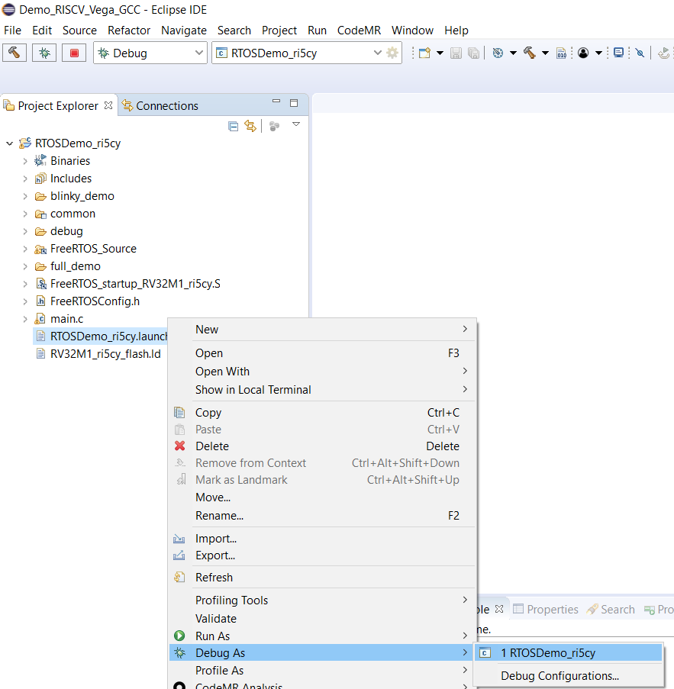Image resolution: width=674 pixels, height=689 pixels.
Task: Launch in Debug mode using the bug button
Action: [44, 53]
